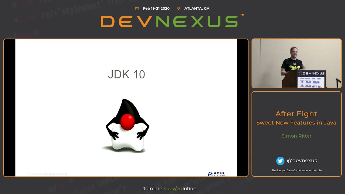
Task: Click the 'JDK 10' slide title
Action: pos(126,75)
